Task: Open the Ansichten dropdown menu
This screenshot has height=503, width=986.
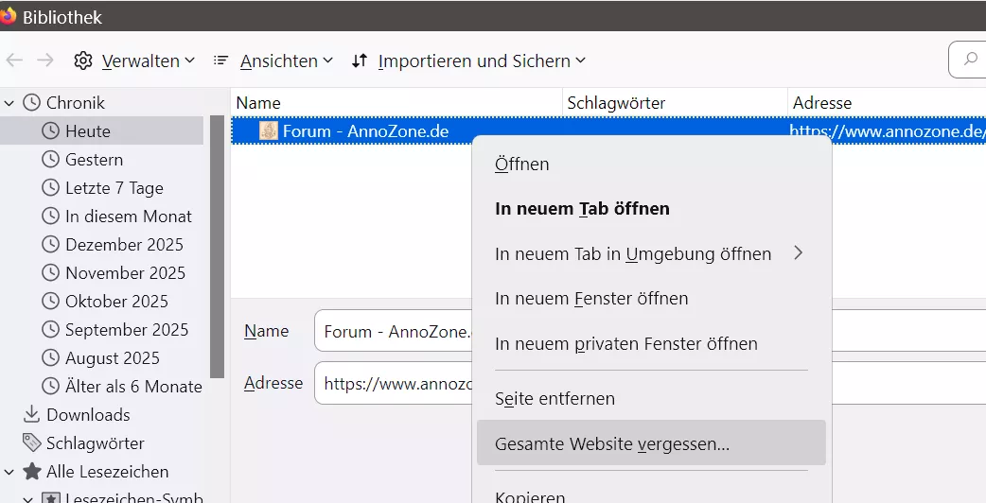Action: [273, 61]
